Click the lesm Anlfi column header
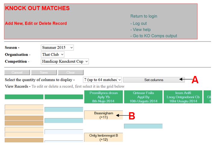The width and height of the screenshot is (217, 146). pyautogui.click(x=183, y=97)
